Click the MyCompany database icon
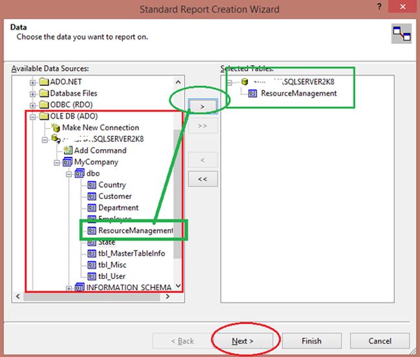Screen dimensions: 420x357 point(67,162)
